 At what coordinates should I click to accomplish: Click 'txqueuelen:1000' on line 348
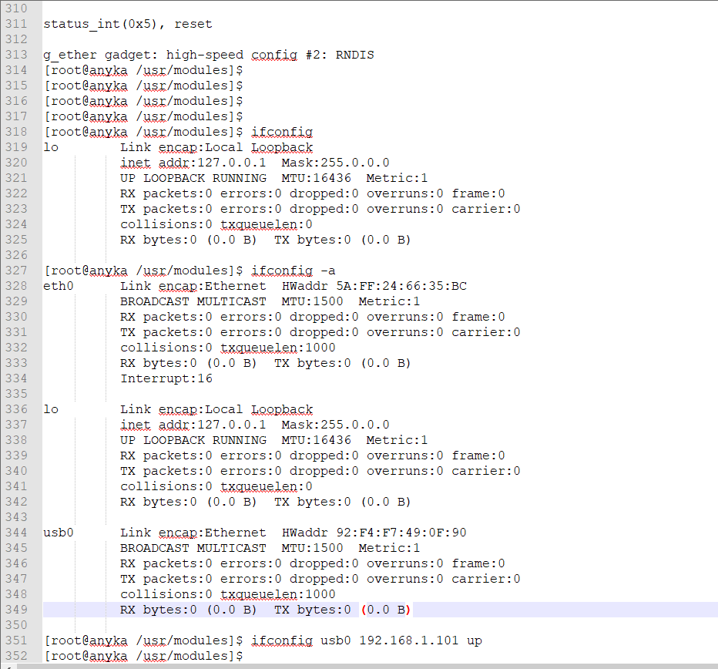click(x=278, y=594)
